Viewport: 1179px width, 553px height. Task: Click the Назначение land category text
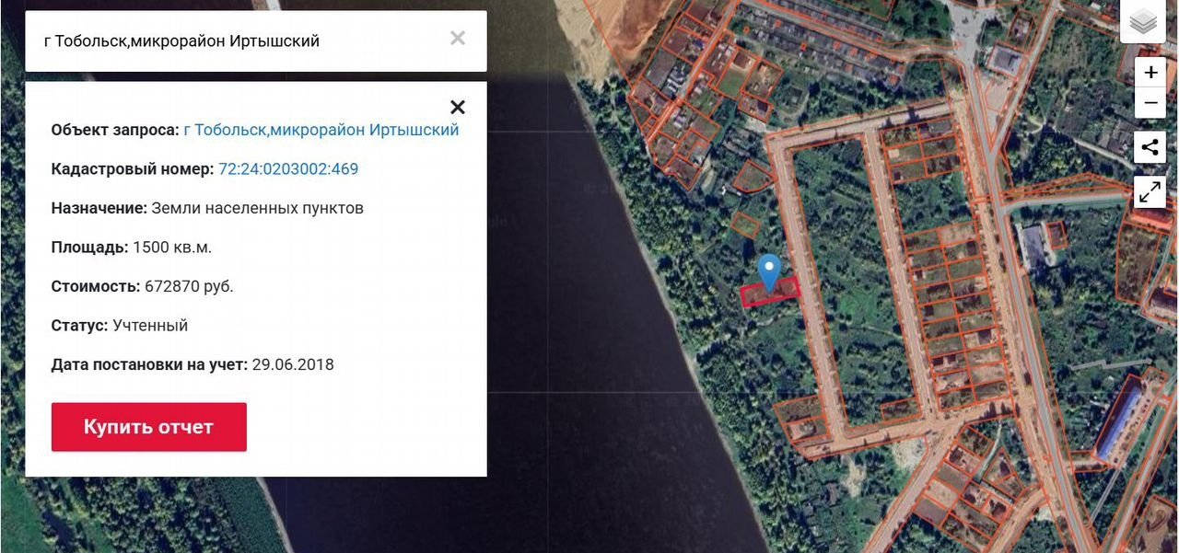(x=257, y=208)
